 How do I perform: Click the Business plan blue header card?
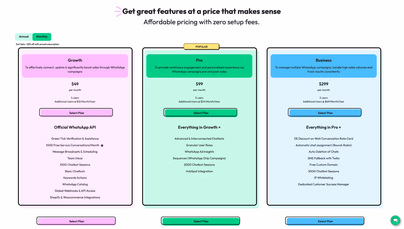(x=324, y=66)
